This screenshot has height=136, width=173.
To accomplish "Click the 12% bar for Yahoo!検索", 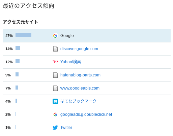I will coord(18,61).
